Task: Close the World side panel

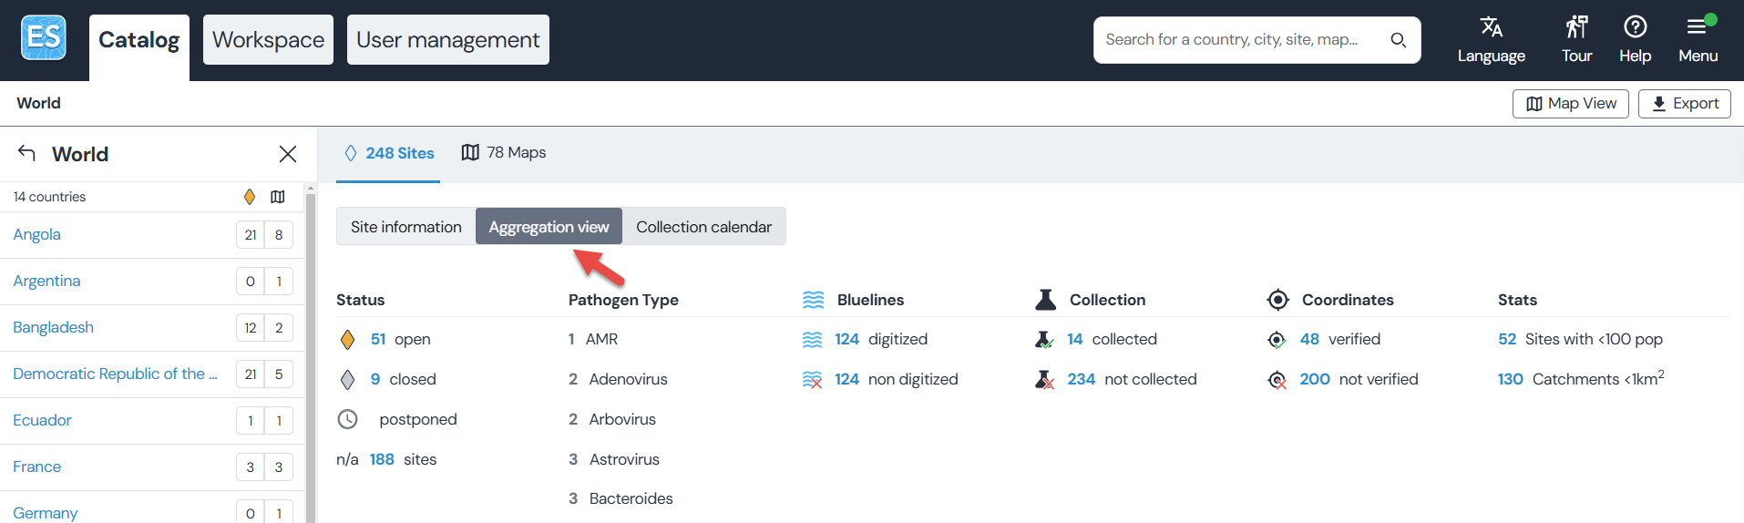Action: (x=288, y=154)
